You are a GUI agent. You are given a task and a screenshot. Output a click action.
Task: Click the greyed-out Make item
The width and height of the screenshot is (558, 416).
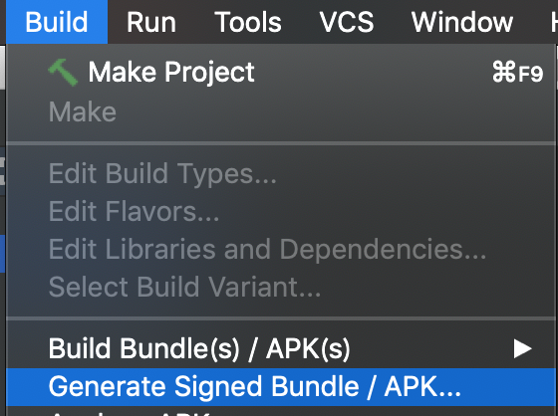[83, 112]
